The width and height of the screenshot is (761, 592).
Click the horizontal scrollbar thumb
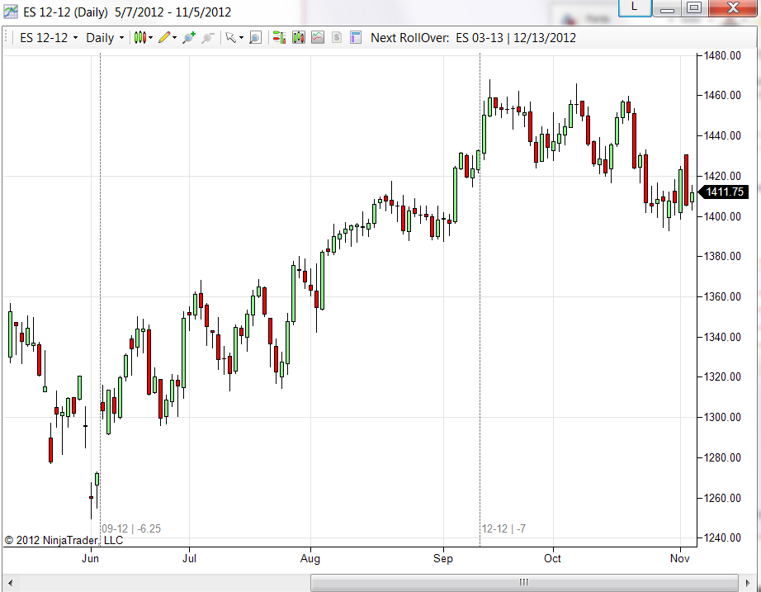pos(524,582)
